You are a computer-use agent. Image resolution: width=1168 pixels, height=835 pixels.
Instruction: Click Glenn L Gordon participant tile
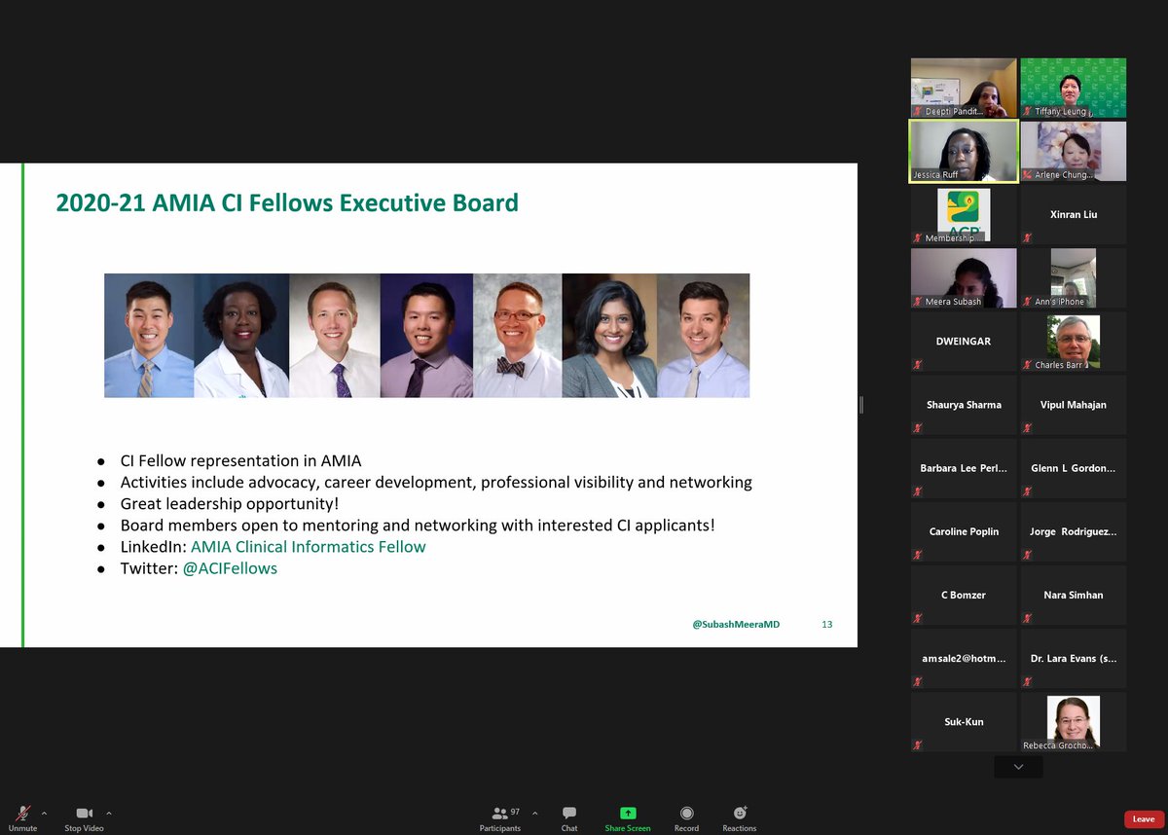pyautogui.click(x=1074, y=468)
